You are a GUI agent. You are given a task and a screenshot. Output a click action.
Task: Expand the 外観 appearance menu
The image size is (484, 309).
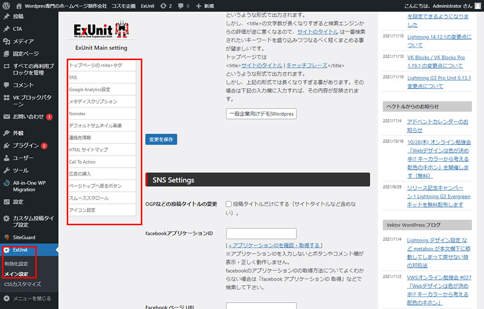click(x=18, y=133)
